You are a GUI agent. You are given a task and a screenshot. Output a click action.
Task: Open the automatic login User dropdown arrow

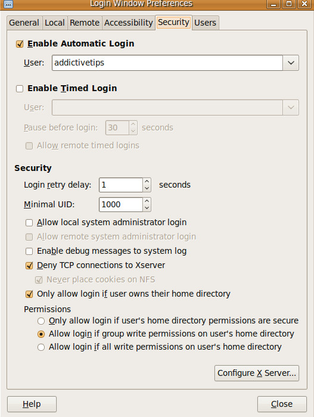[291, 63]
